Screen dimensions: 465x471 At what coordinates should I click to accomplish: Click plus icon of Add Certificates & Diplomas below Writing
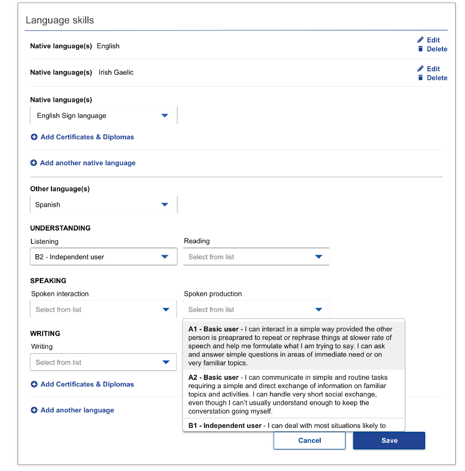coord(34,384)
